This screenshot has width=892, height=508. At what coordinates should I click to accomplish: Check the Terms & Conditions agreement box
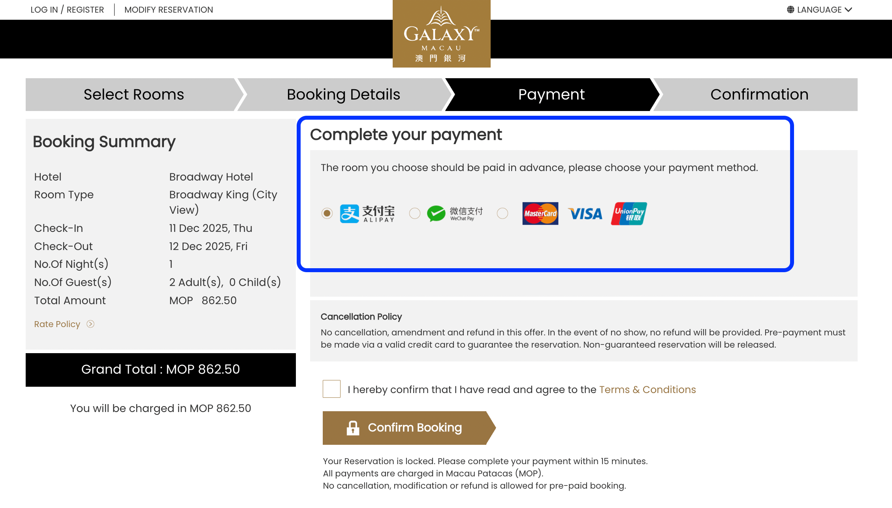click(331, 389)
